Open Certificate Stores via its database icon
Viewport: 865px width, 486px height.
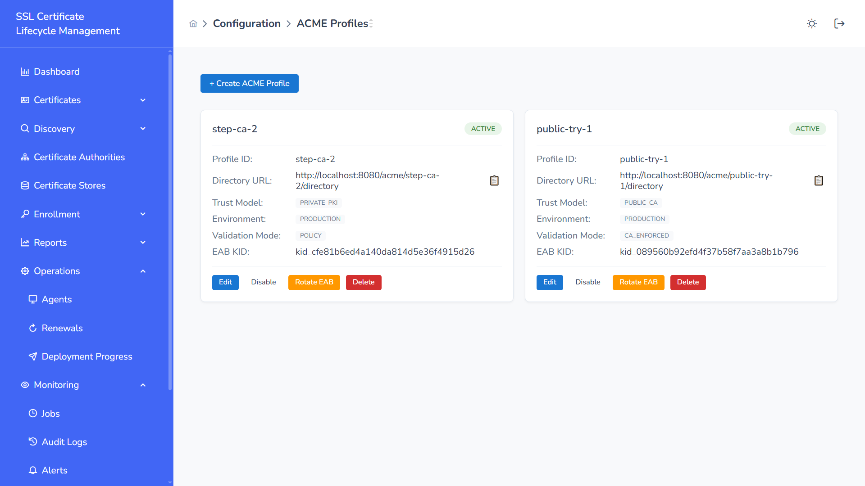[x=25, y=185]
